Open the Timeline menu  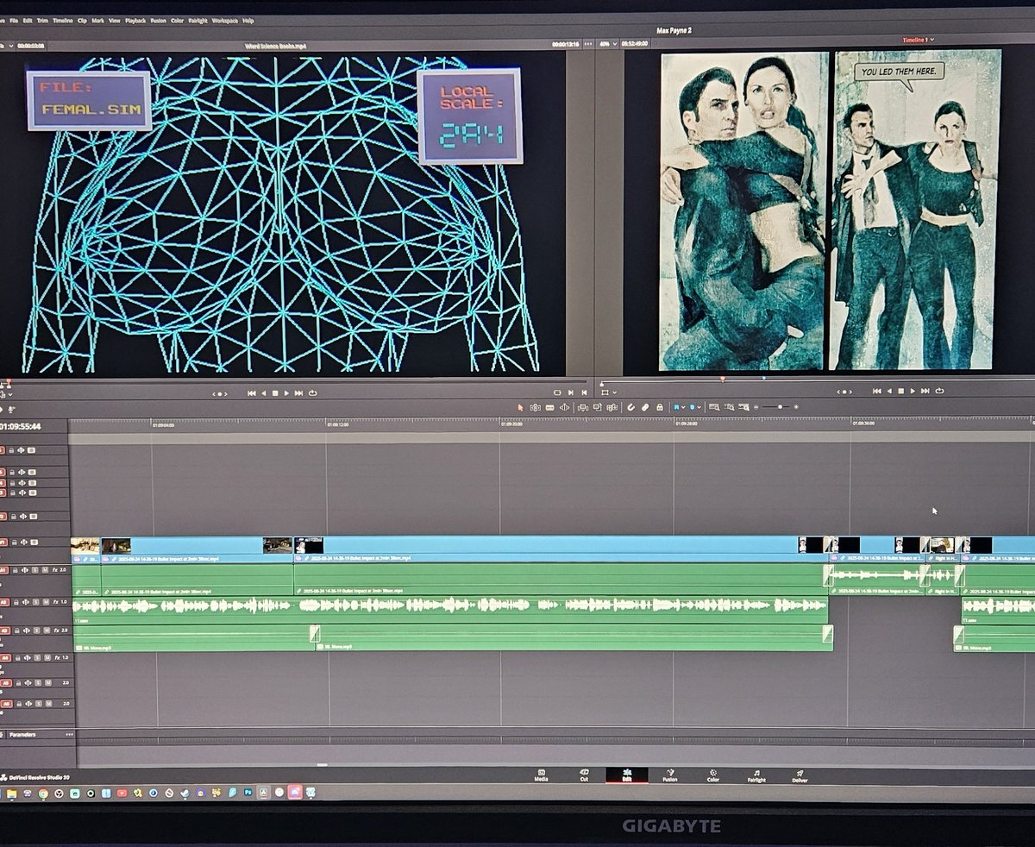63,20
